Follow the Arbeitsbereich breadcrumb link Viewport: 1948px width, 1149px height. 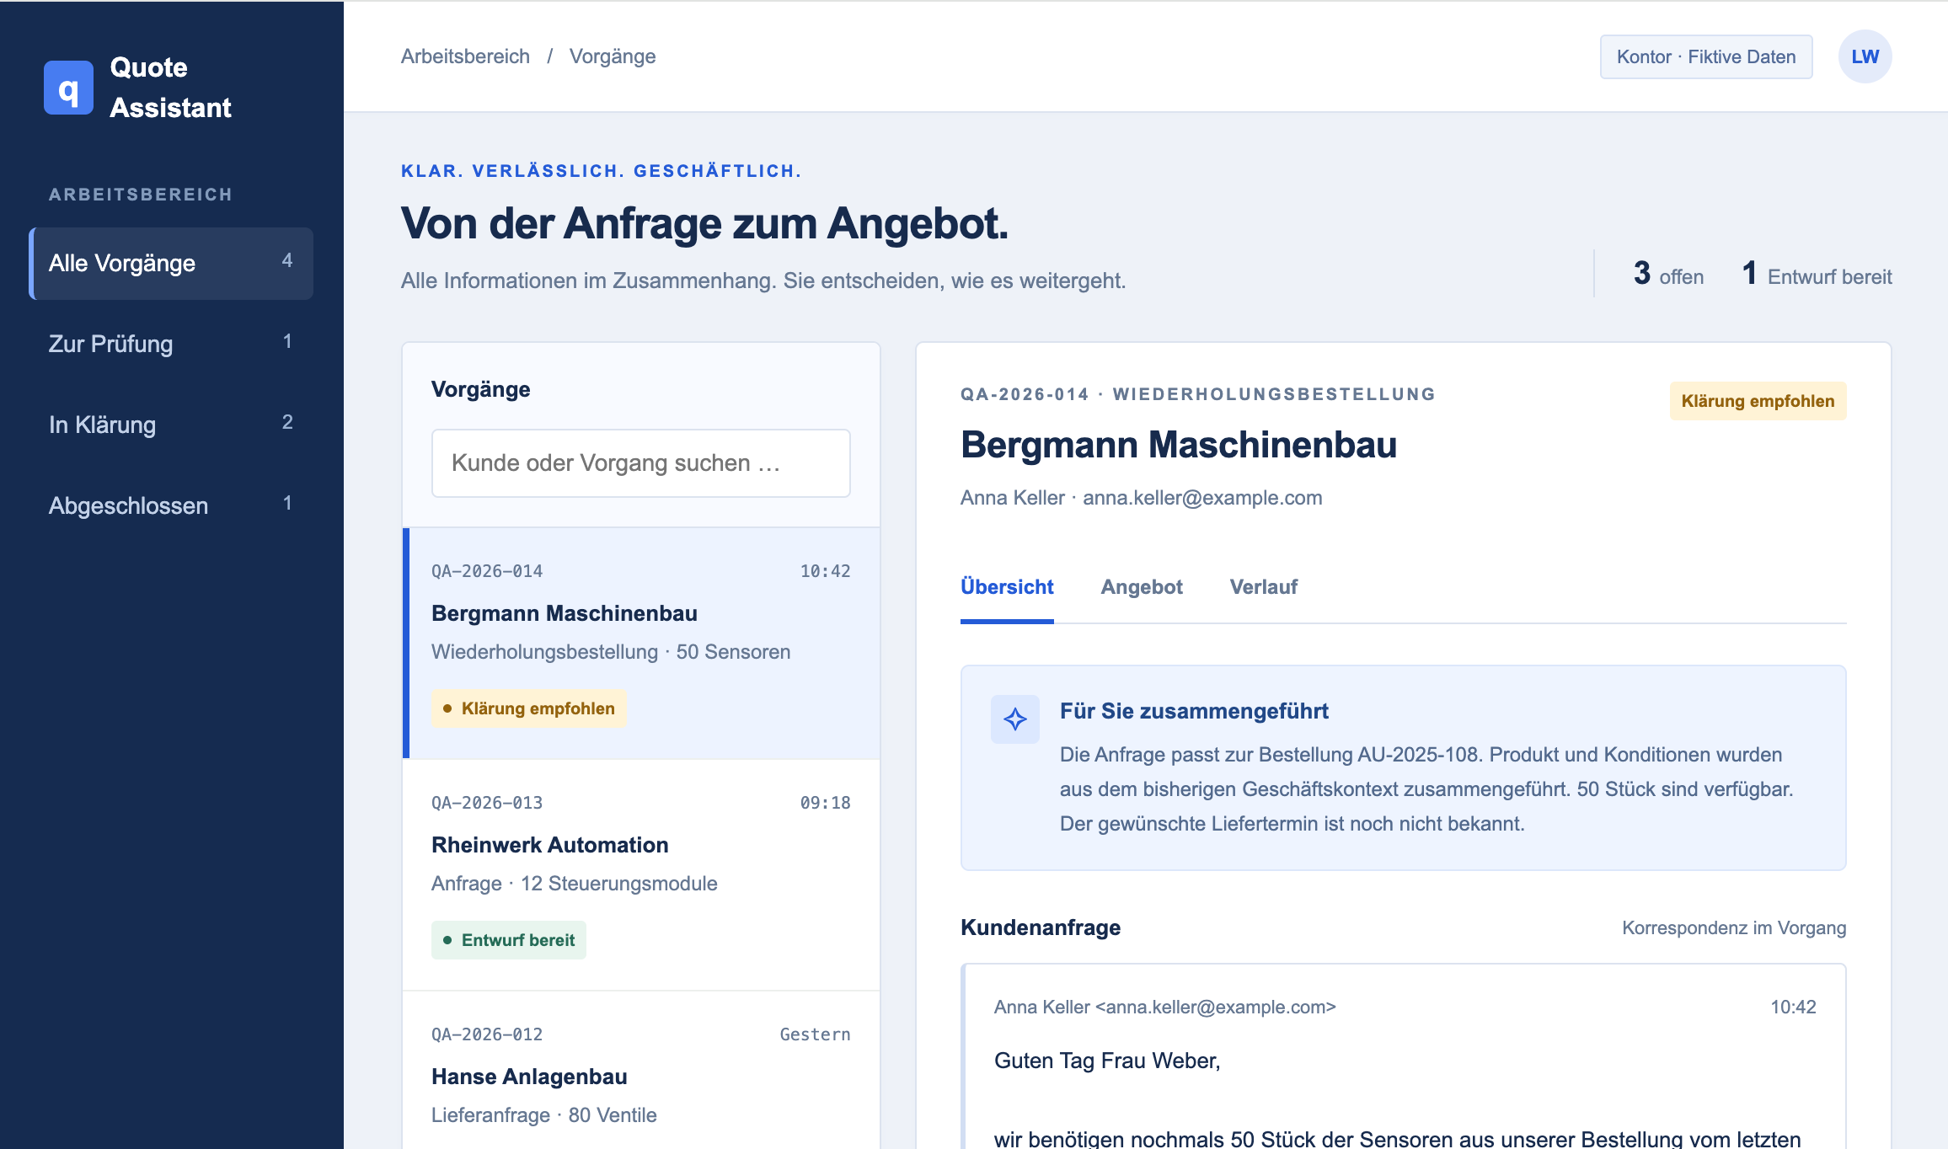click(465, 56)
